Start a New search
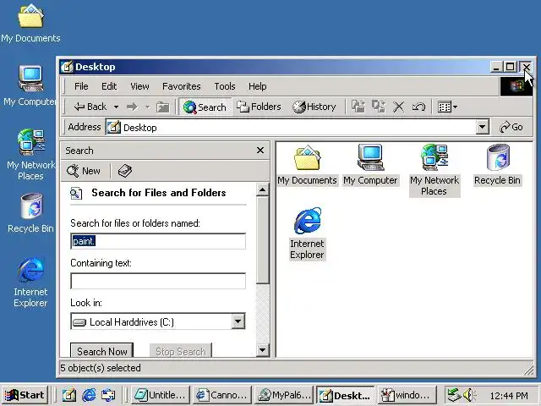 (84, 171)
